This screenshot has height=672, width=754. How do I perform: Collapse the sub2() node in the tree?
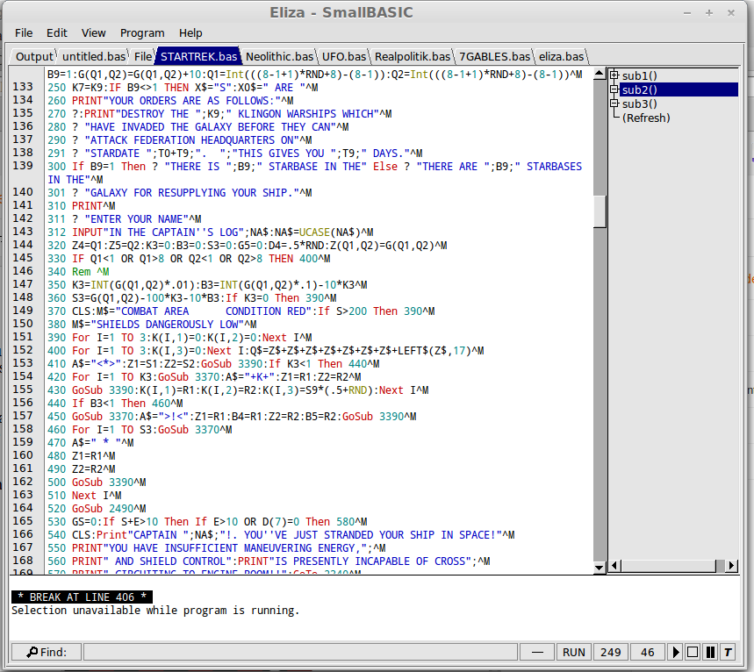615,89
